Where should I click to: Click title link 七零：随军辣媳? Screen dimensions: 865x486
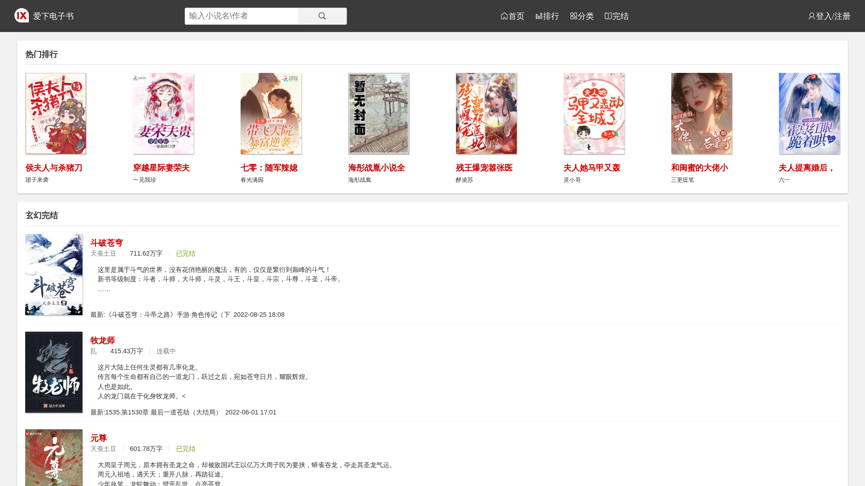click(x=269, y=168)
